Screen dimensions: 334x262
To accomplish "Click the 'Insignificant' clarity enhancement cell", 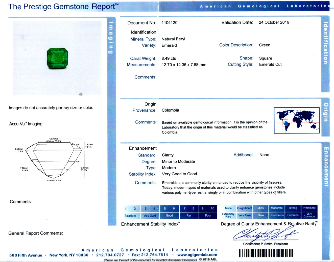I will tap(244, 208).
